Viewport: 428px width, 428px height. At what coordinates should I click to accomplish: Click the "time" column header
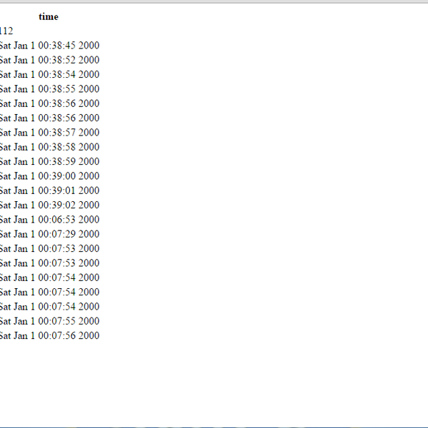point(49,16)
